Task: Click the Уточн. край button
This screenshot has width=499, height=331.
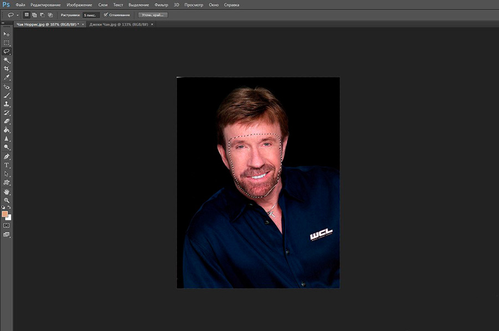Action: pyautogui.click(x=152, y=15)
